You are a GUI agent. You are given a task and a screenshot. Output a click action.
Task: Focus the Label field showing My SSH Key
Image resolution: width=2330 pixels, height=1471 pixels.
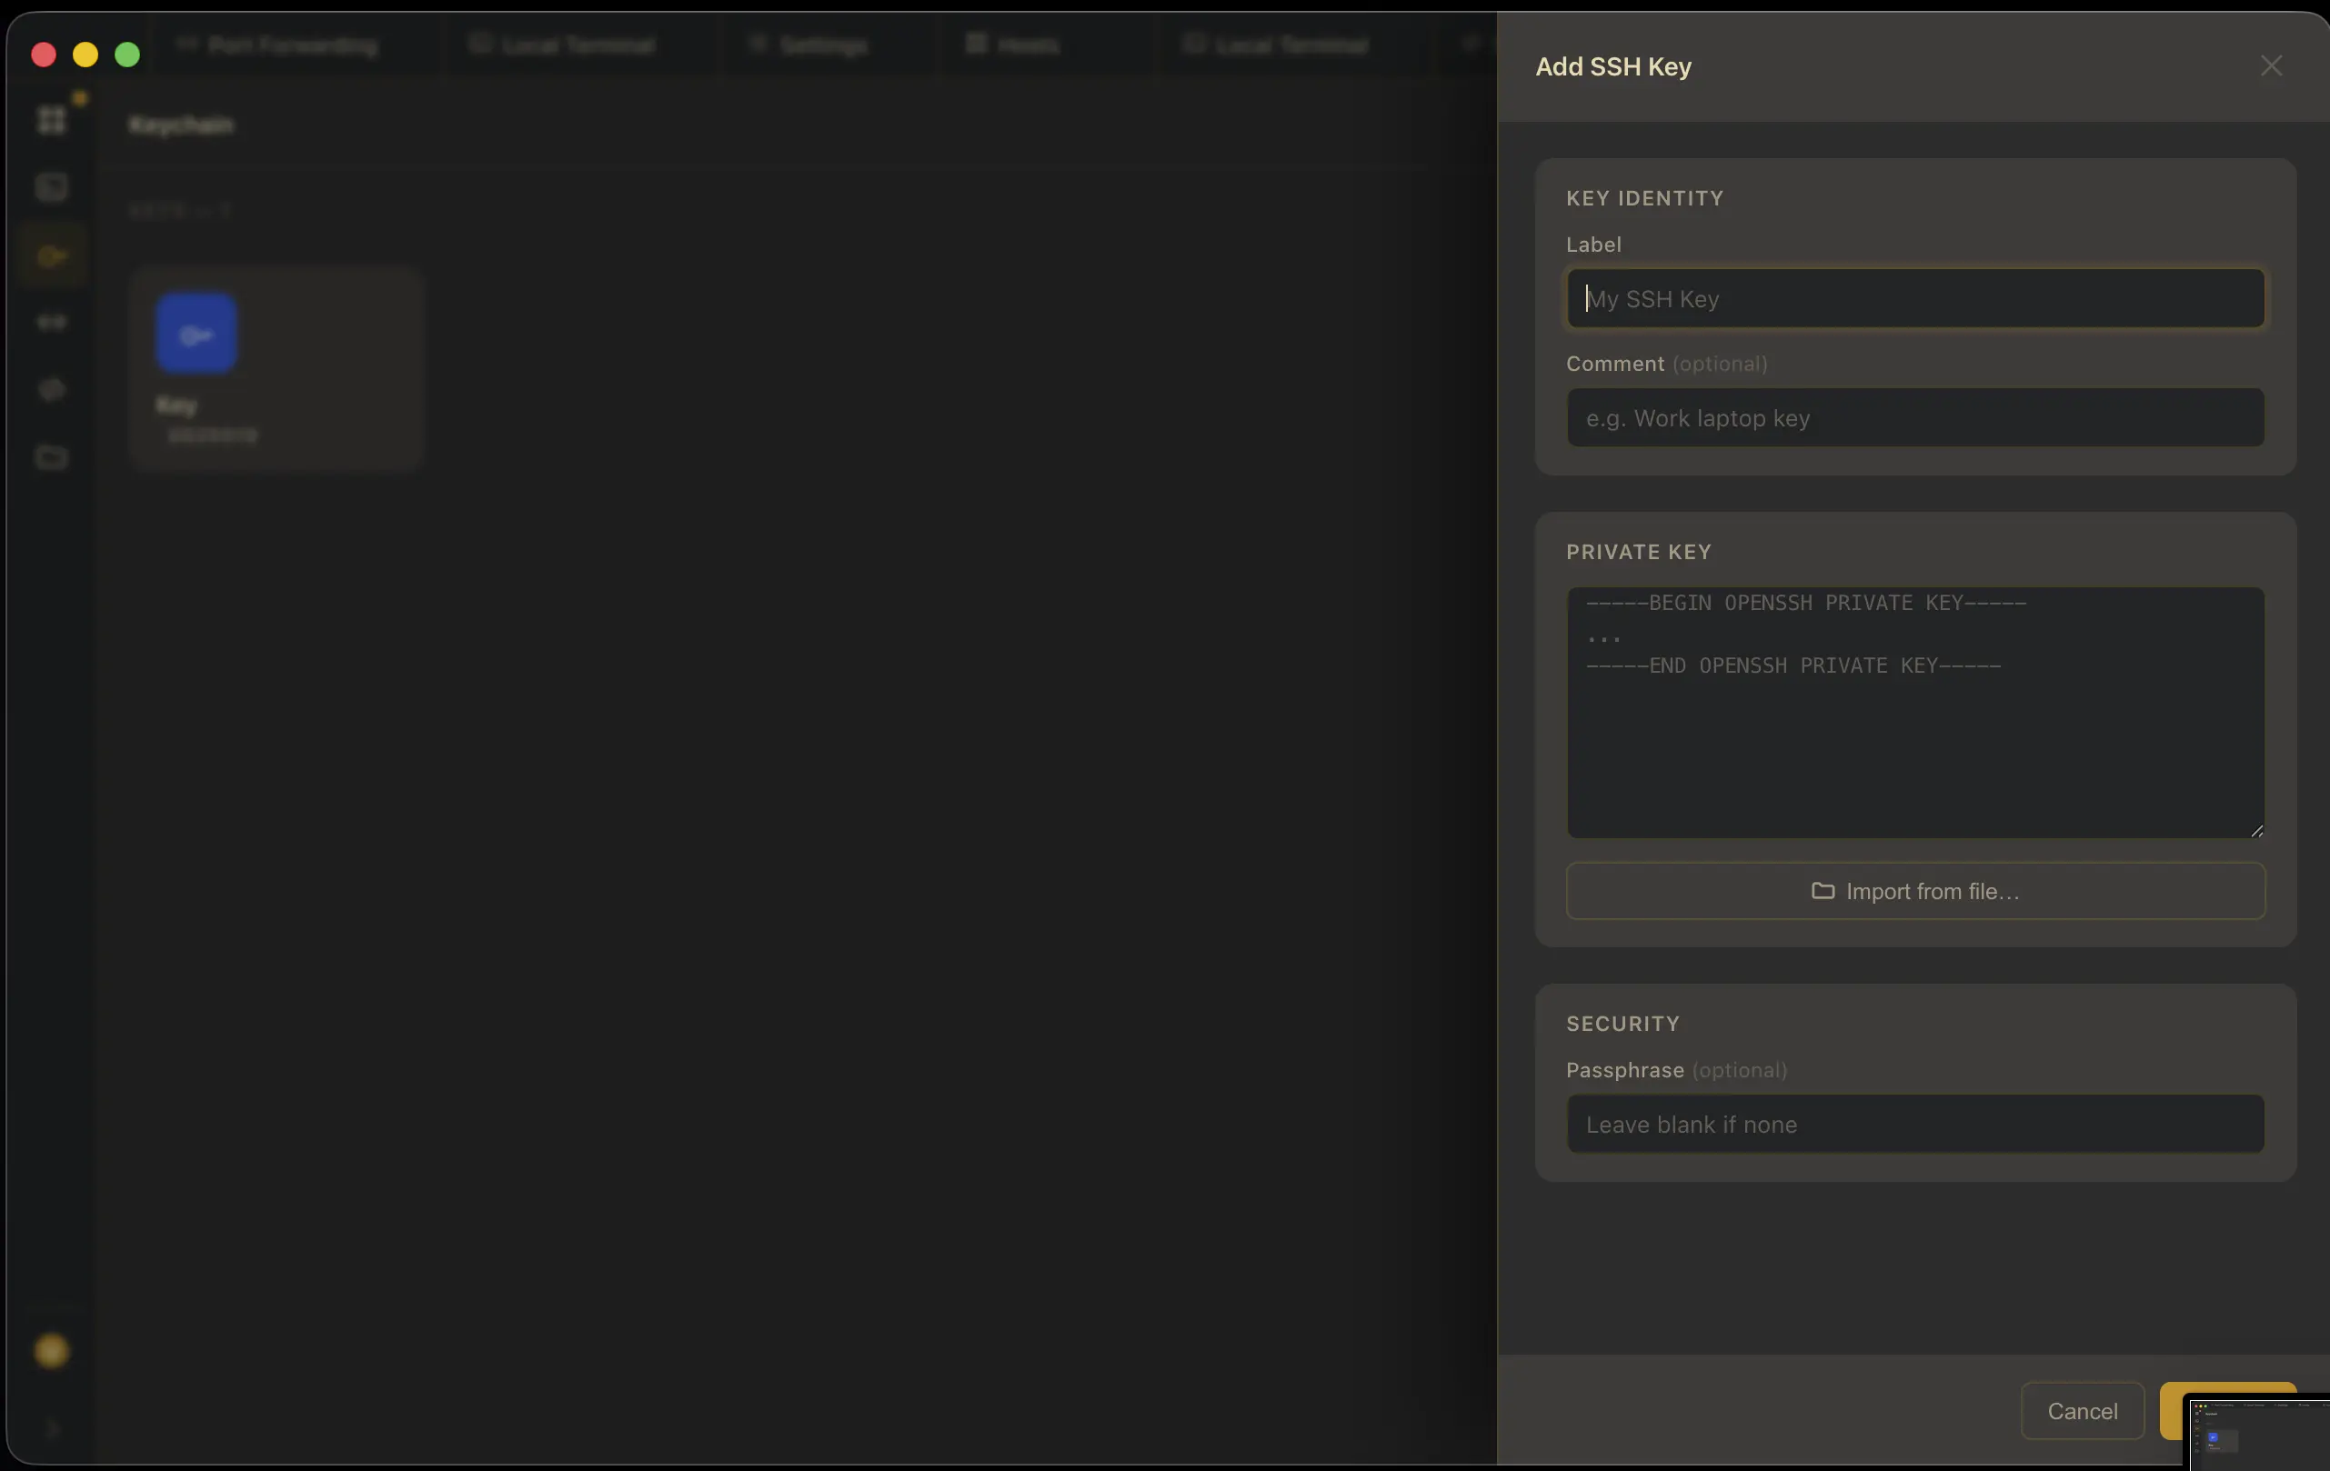[1915, 299]
